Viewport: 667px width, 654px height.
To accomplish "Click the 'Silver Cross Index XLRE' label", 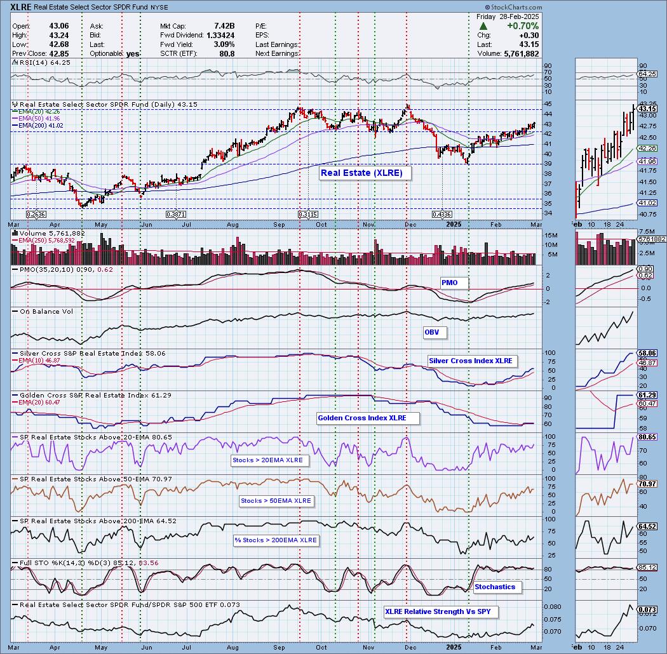I will click(472, 361).
